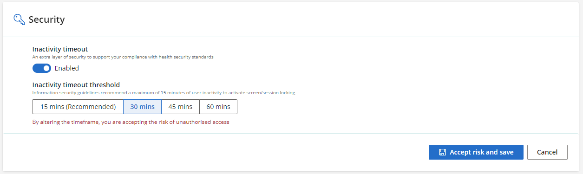Click the information security guidelines text
The height and width of the screenshot is (174, 583).
click(164, 93)
